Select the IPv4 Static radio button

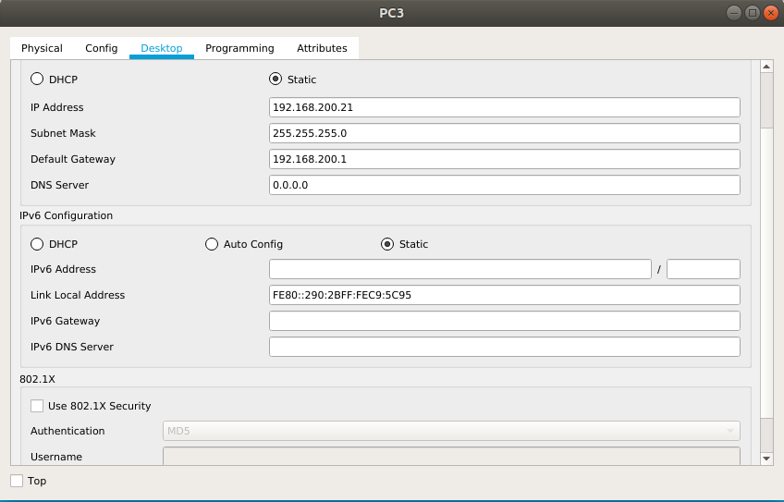pyautogui.click(x=276, y=79)
